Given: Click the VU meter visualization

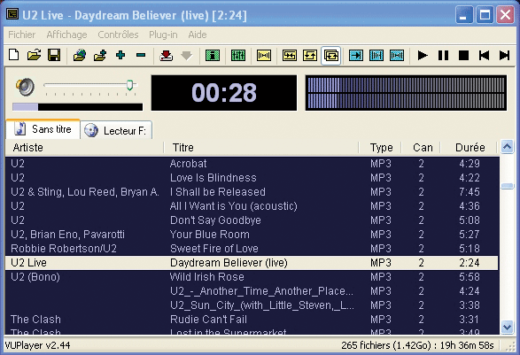Looking at the screenshot, I should pyautogui.click(x=406, y=92).
